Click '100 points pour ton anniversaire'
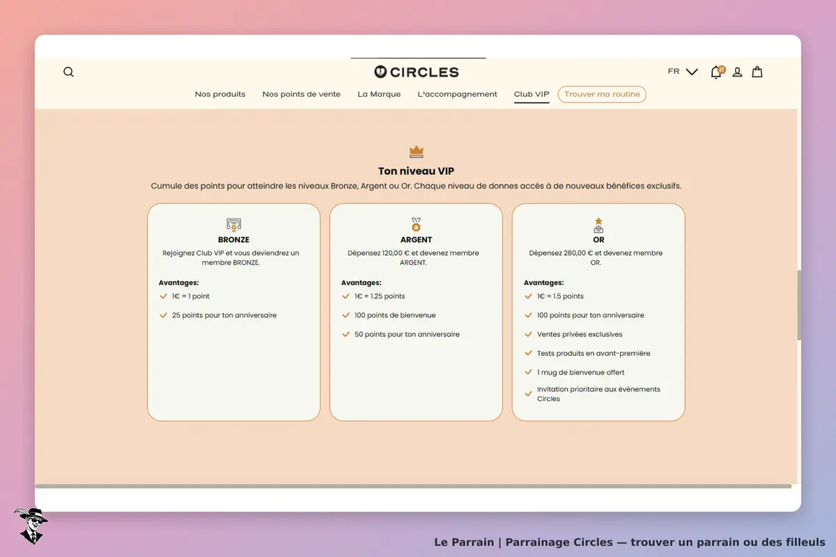The image size is (836, 557). tap(591, 315)
